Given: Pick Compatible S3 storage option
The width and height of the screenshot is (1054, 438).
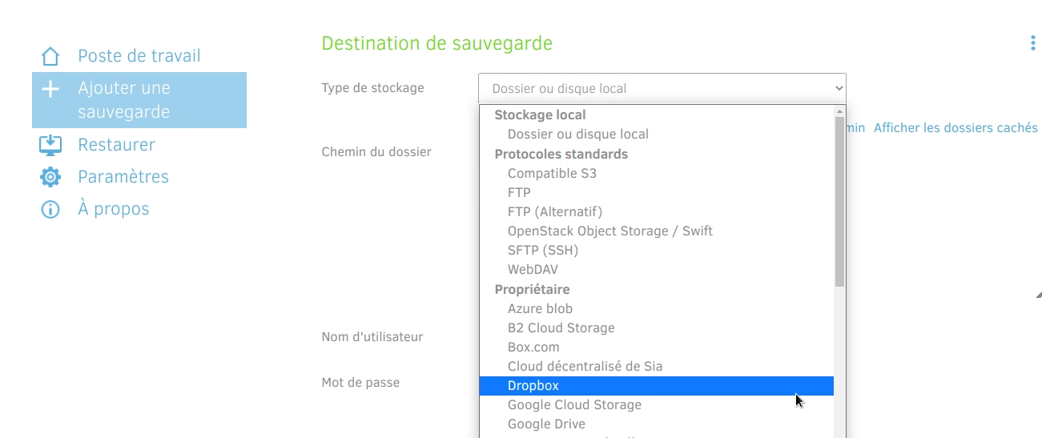Looking at the screenshot, I should click(x=552, y=173).
